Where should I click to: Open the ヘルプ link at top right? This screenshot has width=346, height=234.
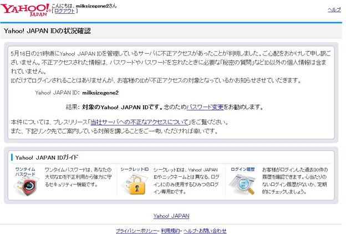[x=334, y=10]
